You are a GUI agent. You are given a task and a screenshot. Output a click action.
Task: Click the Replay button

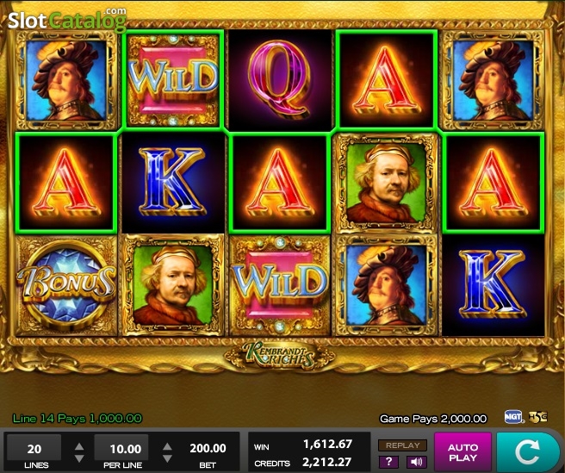tap(402, 445)
